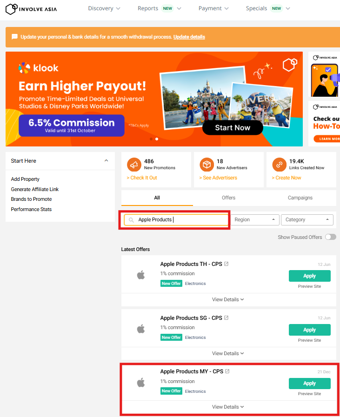Collapse the Start Here panel
The height and width of the screenshot is (417, 340).
click(106, 161)
